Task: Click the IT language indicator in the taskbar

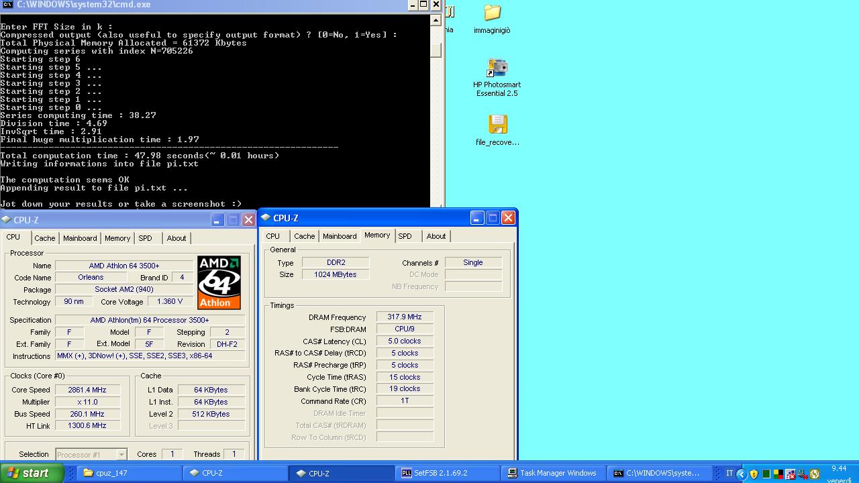Action: (x=729, y=473)
